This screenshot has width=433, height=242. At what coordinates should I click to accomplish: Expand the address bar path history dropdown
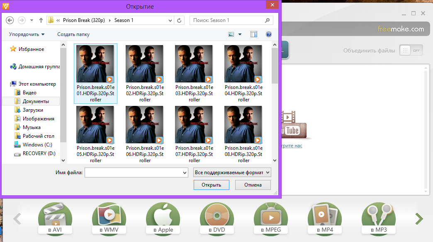pos(170,20)
